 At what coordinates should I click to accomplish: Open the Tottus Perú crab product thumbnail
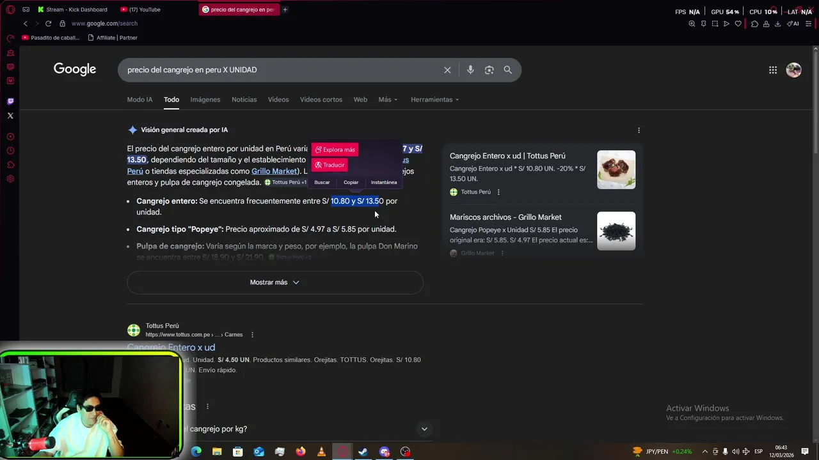coord(616,169)
